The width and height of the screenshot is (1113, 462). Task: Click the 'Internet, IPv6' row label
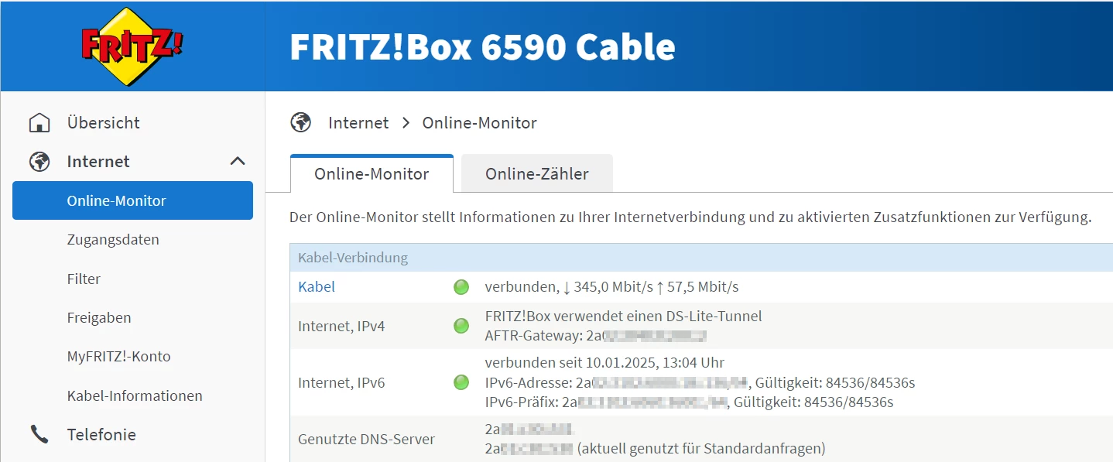tap(341, 382)
